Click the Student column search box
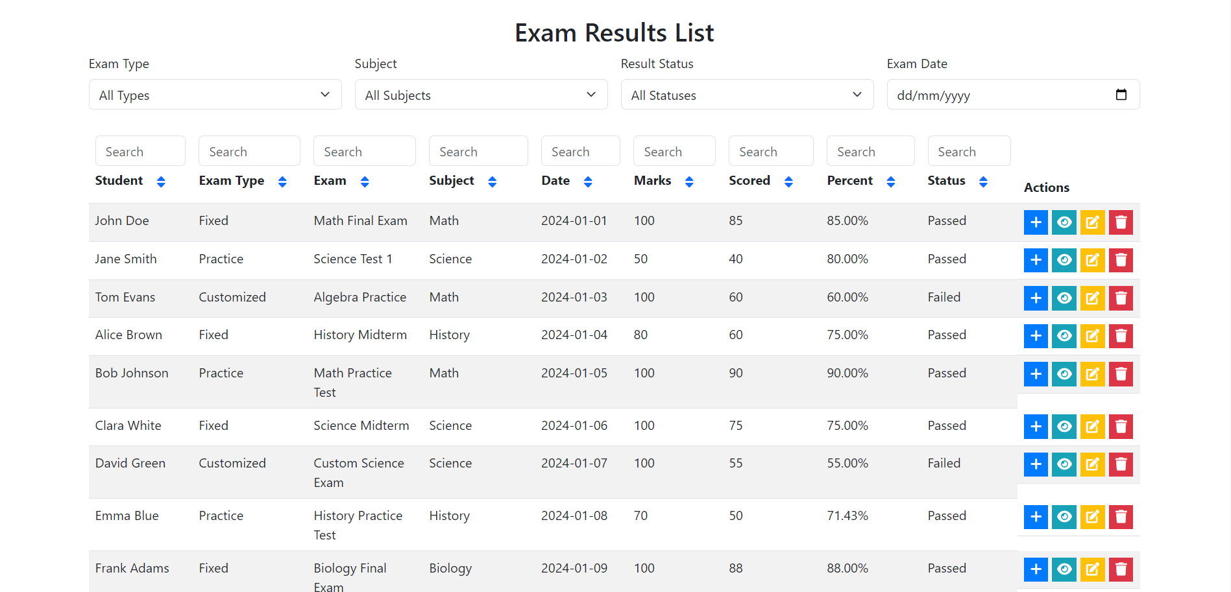The width and height of the screenshot is (1231, 592). (x=140, y=151)
